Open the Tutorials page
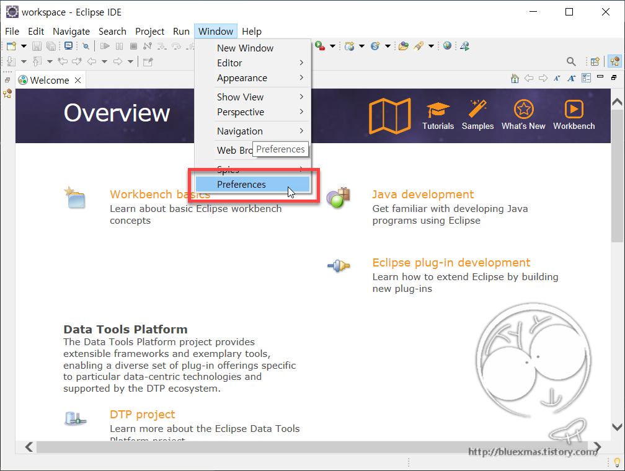Image resolution: width=625 pixels, height=471 pixels. [x=438, y=115]
